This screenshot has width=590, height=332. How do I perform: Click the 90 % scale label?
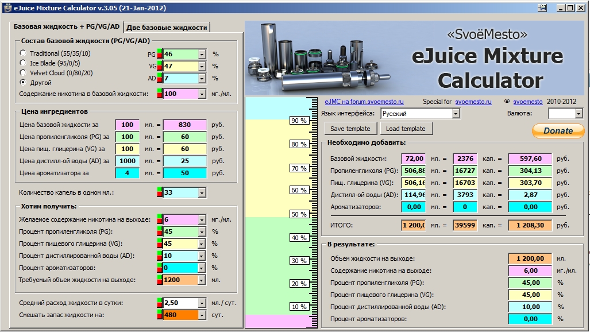299,121
